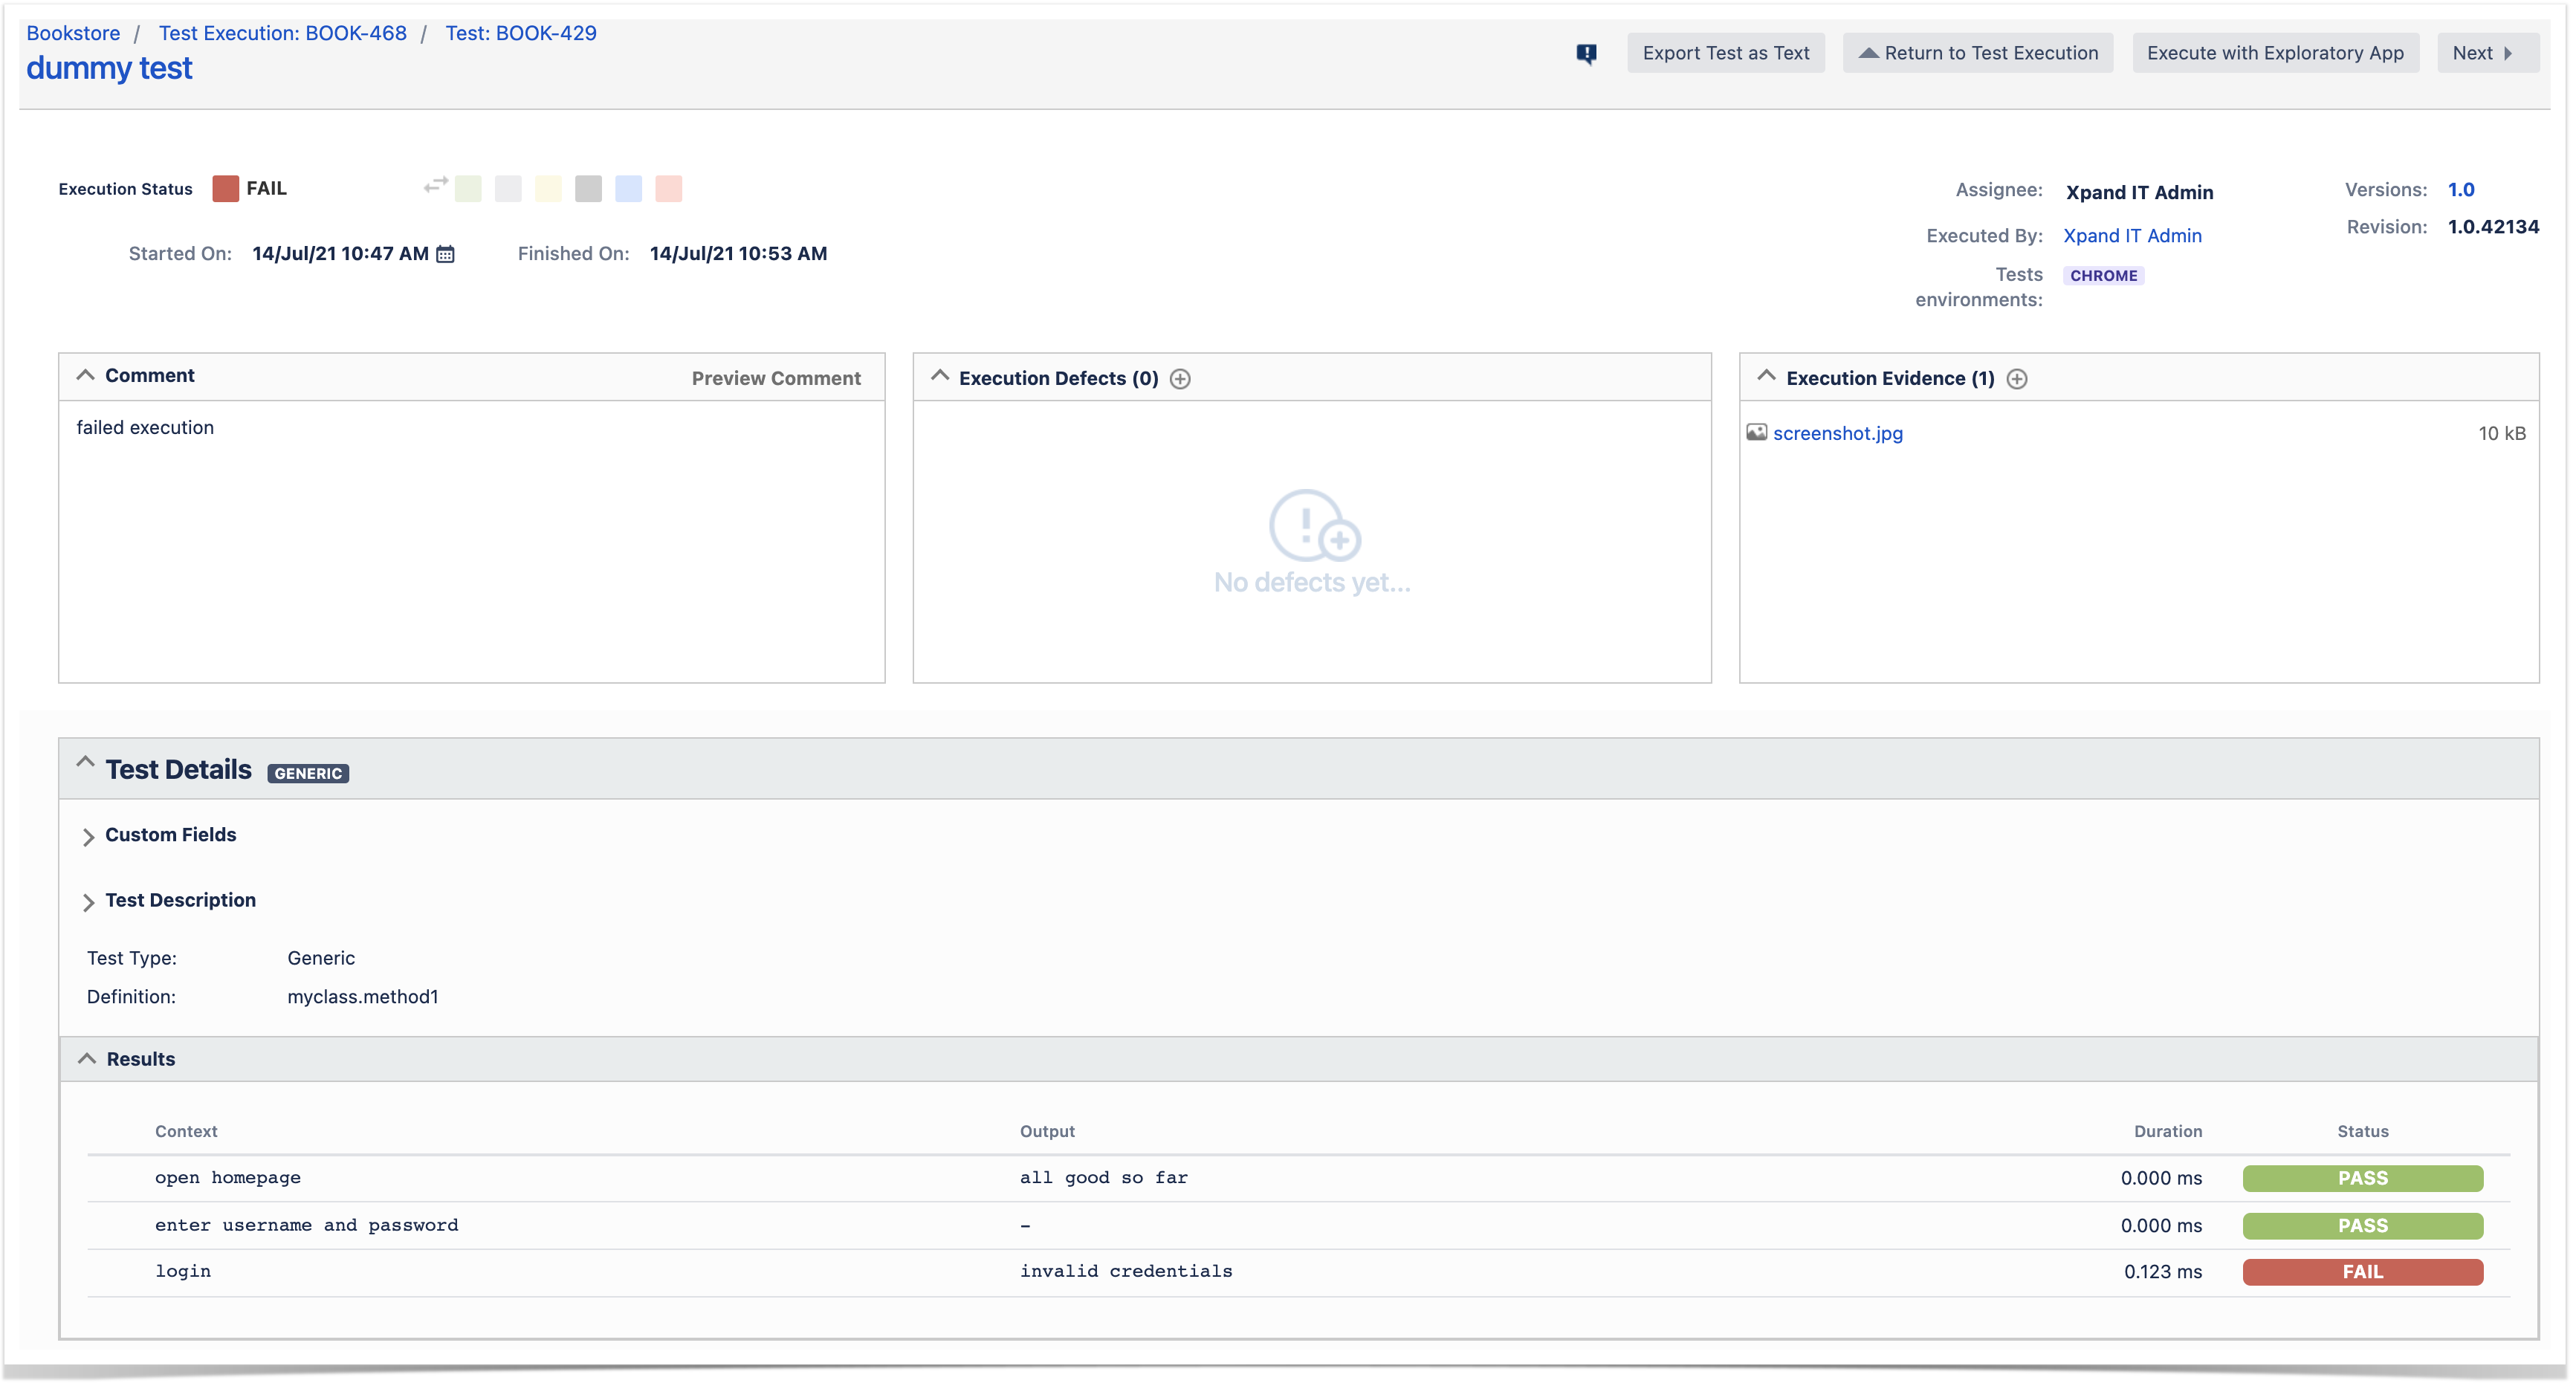This screenshot has width=2576, height=1386.
Task: Click the login context cell
Action: (183, 1271)
